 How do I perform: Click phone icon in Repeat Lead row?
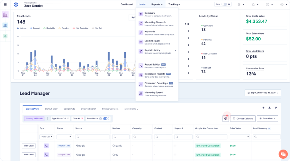pos(47,145)
